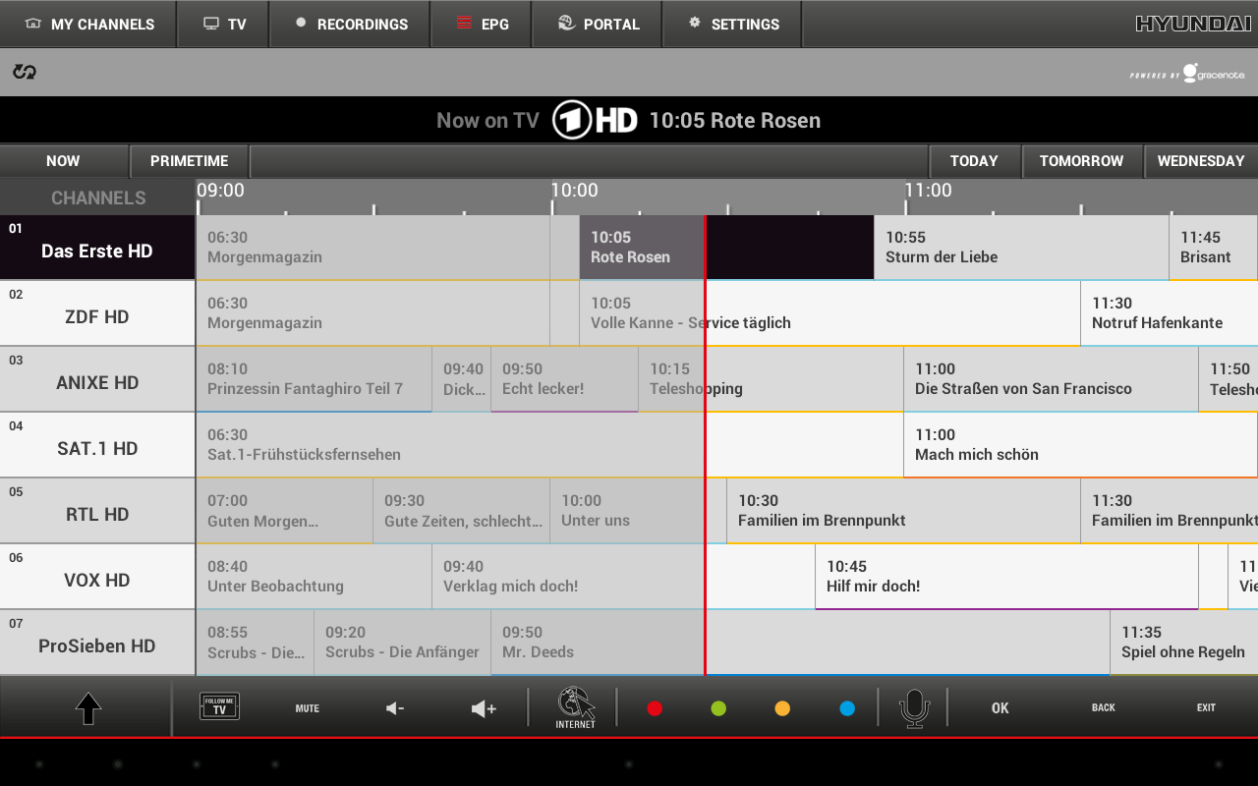The image size is (1258, 786).
Task: Select the EPG tab
Action: (482, 24)
